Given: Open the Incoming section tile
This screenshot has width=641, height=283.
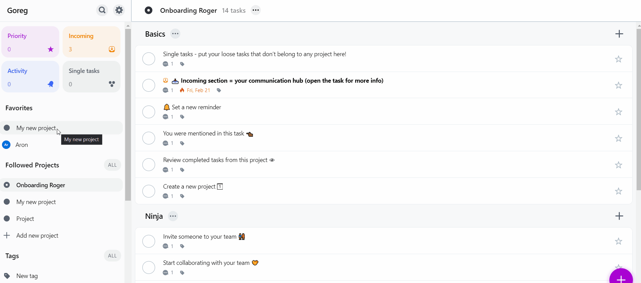Looking at the screenshot, I should tap(92, 42).
